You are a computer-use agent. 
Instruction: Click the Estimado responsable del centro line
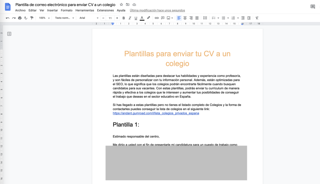(x=136, y=137)
